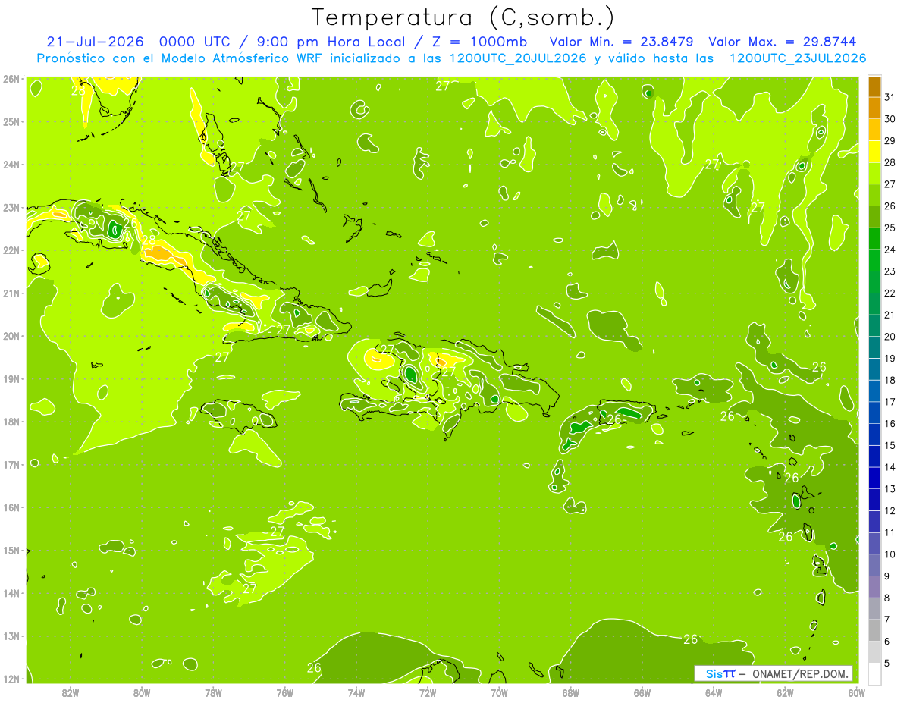This screenshot has height=703, width=910.
Task: Click the yellow swatch between 28 and 29
Action: pos(874,152)
